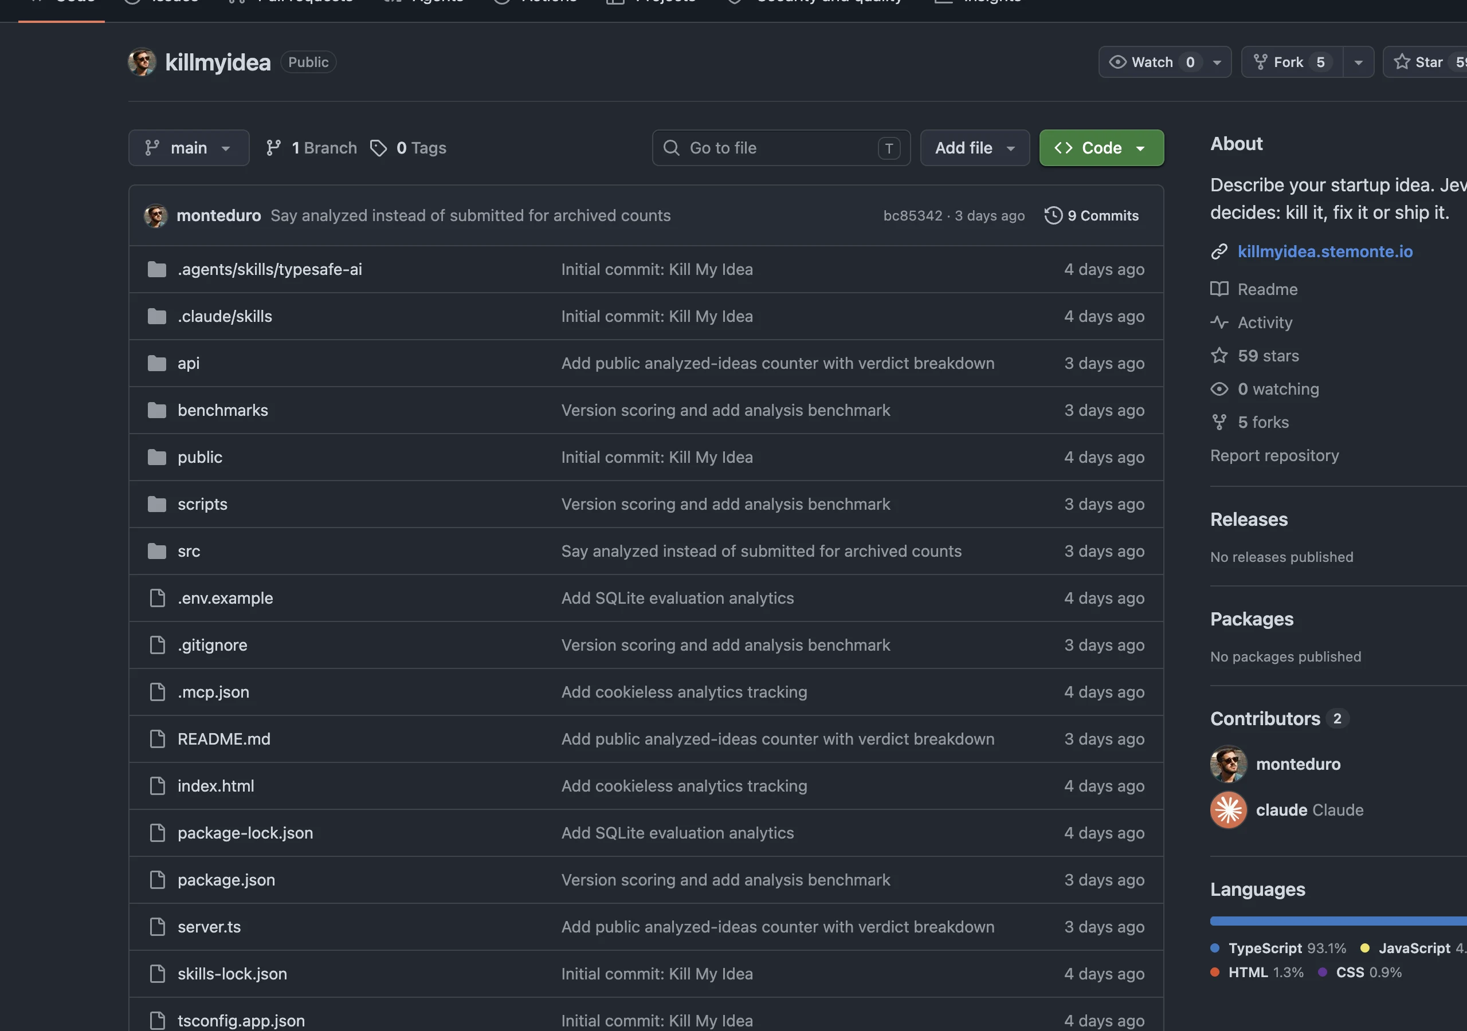Open api row commit 'Add public analyzed-ideas counter'
Image resolution: width=1467 pixels, height=1031 pixels.
pos(778,363)
